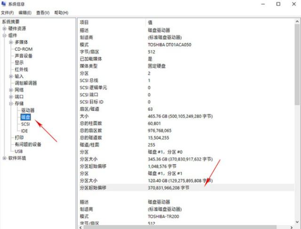
Task: Select the 465.76 GB size value
Action: click(x=180, y=116)
